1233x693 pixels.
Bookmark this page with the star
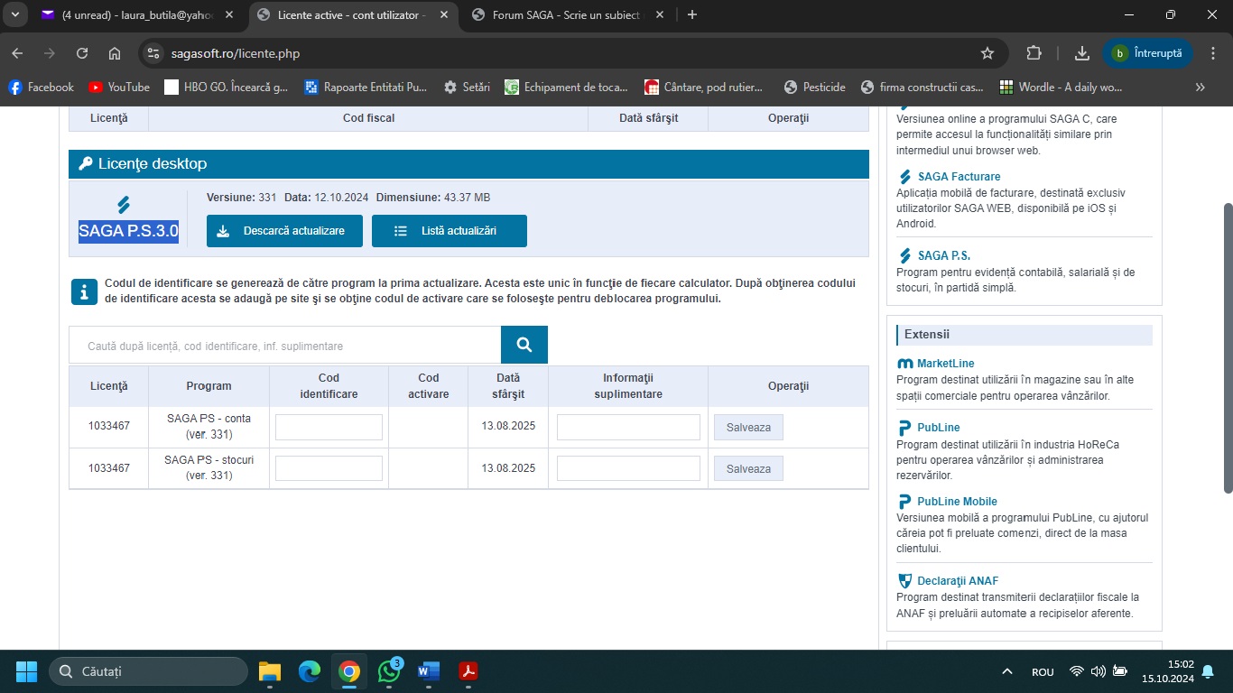[x=987, y=53]
